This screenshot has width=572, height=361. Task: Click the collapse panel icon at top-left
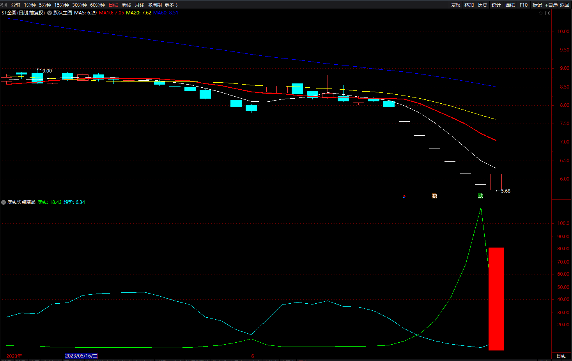click(x=4, y=5)
